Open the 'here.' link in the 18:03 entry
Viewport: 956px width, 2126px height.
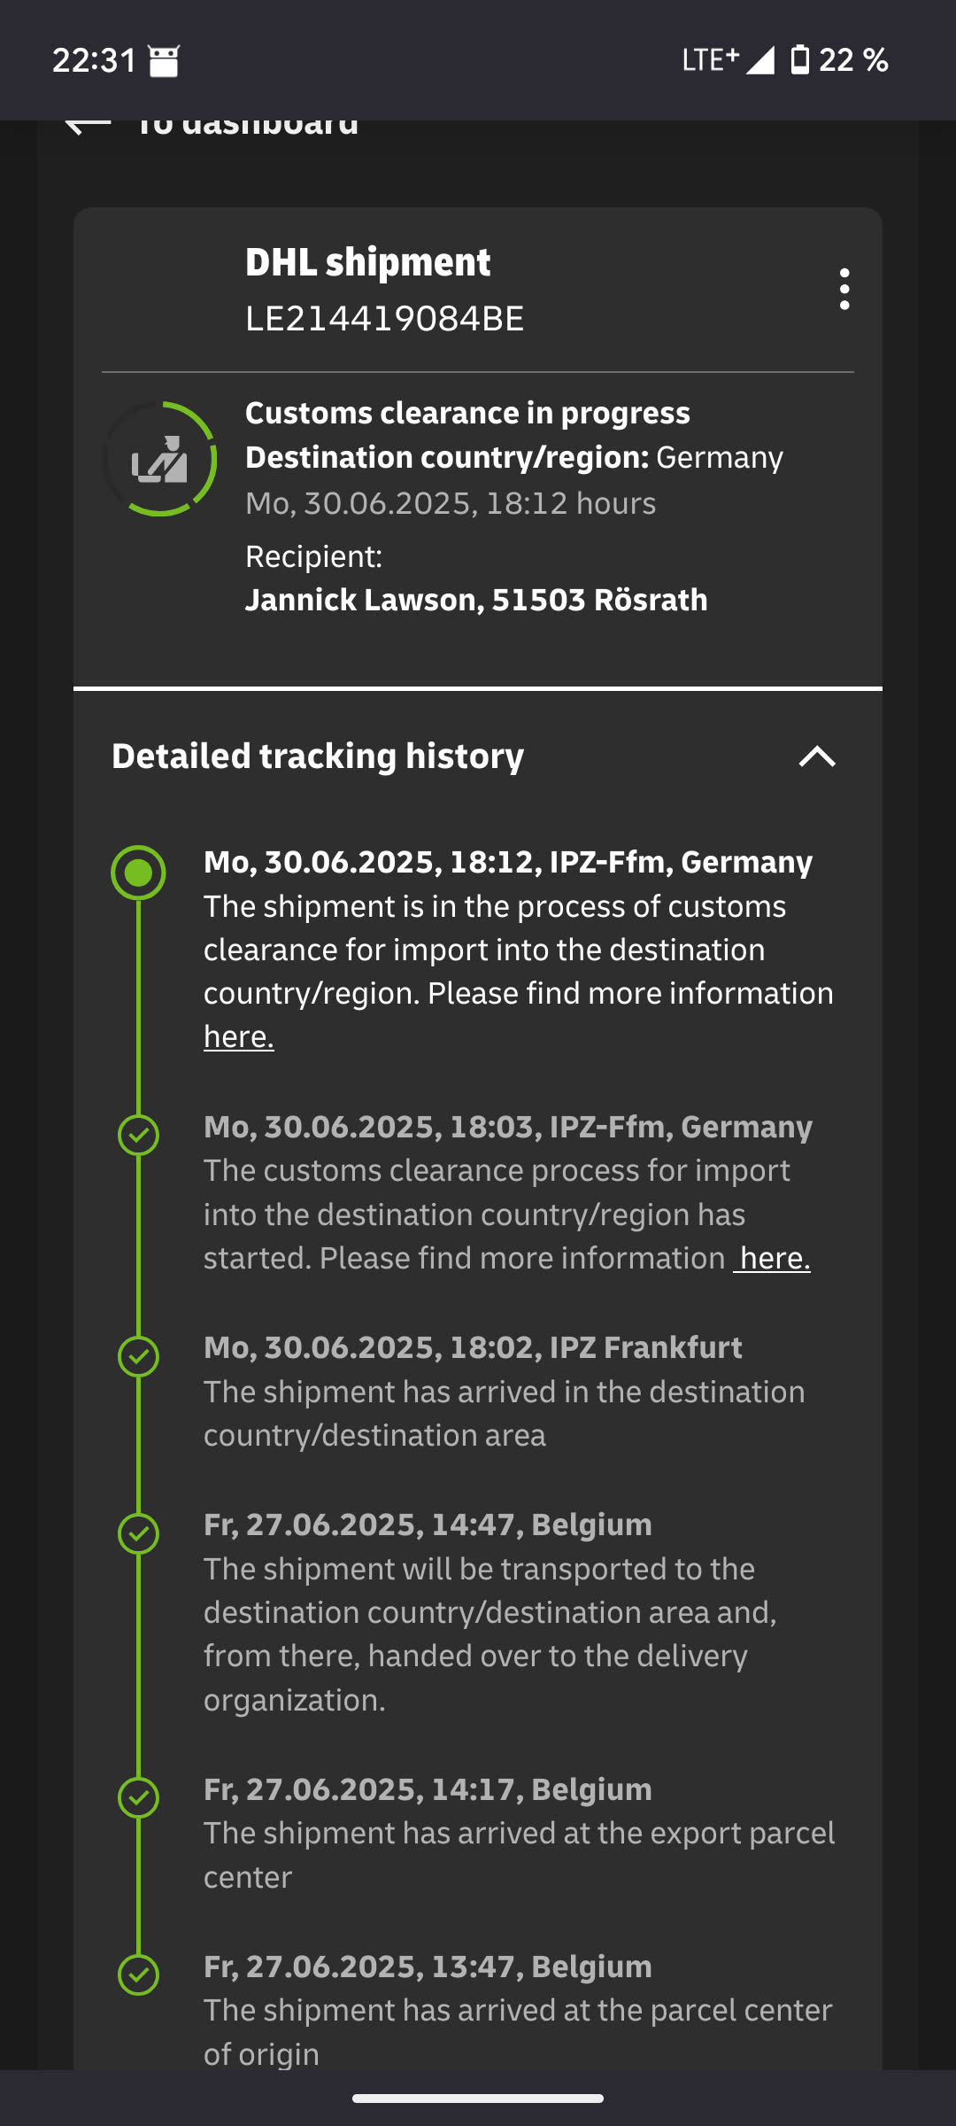pyautogui.click(x=774, y=1258)
